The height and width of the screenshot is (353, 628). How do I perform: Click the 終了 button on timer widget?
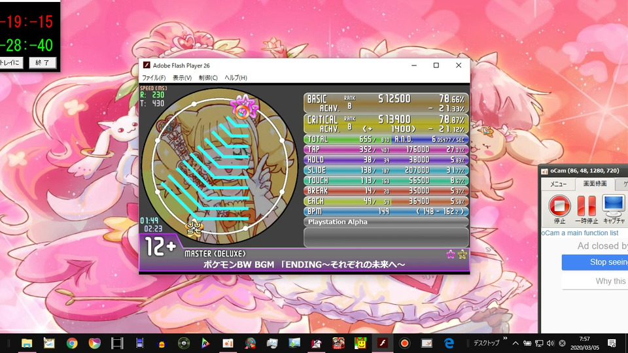point(43,63)
